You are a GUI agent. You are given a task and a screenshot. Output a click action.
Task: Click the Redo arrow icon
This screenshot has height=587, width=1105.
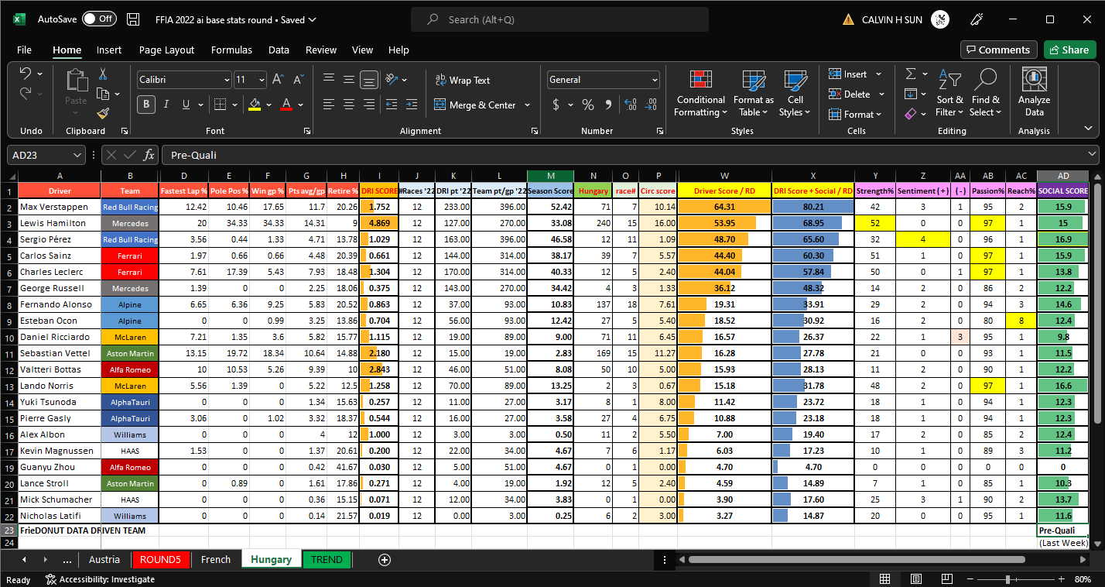coord(26,93)
